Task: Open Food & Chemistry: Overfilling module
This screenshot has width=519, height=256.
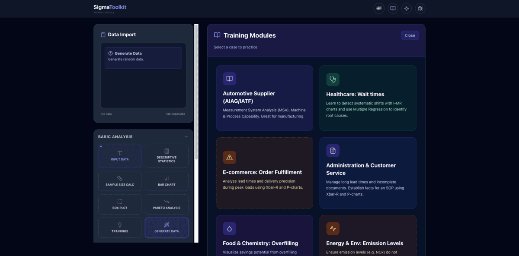Action: 264,236
